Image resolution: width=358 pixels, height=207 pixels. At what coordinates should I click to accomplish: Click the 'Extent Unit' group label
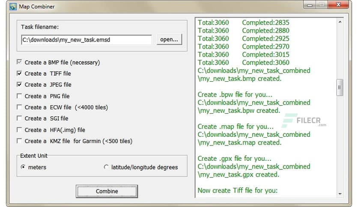click(34, 156)
